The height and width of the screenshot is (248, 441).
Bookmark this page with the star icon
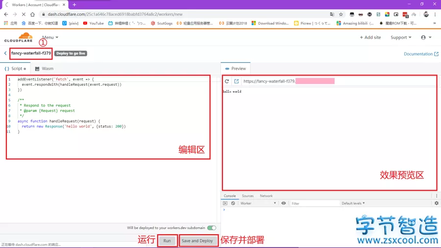341,14
